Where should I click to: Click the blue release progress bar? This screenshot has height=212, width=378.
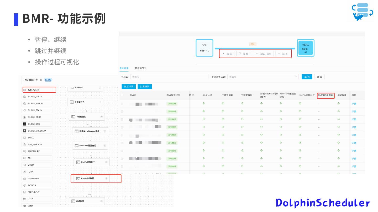click(255, 48)
